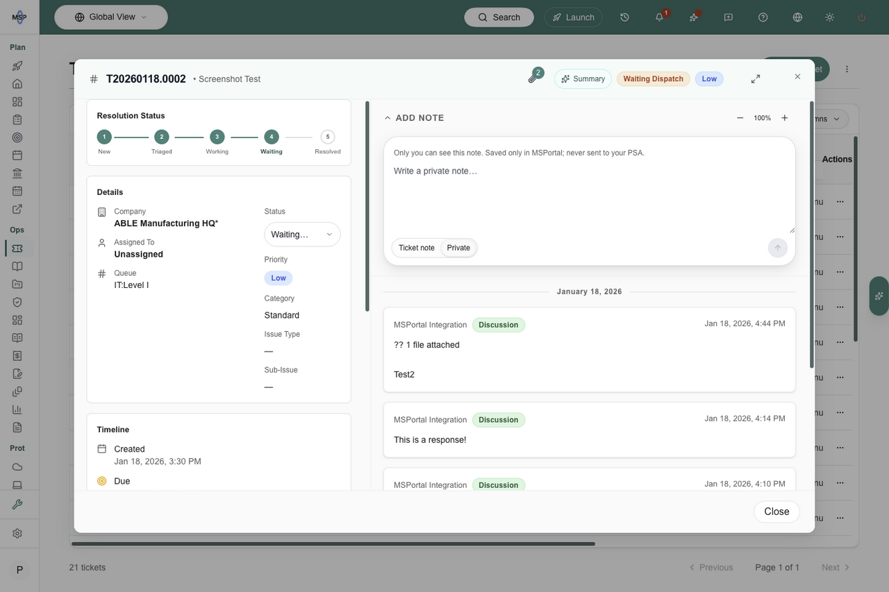Open the wrench tools icon in sidebar

click(17, 505)
